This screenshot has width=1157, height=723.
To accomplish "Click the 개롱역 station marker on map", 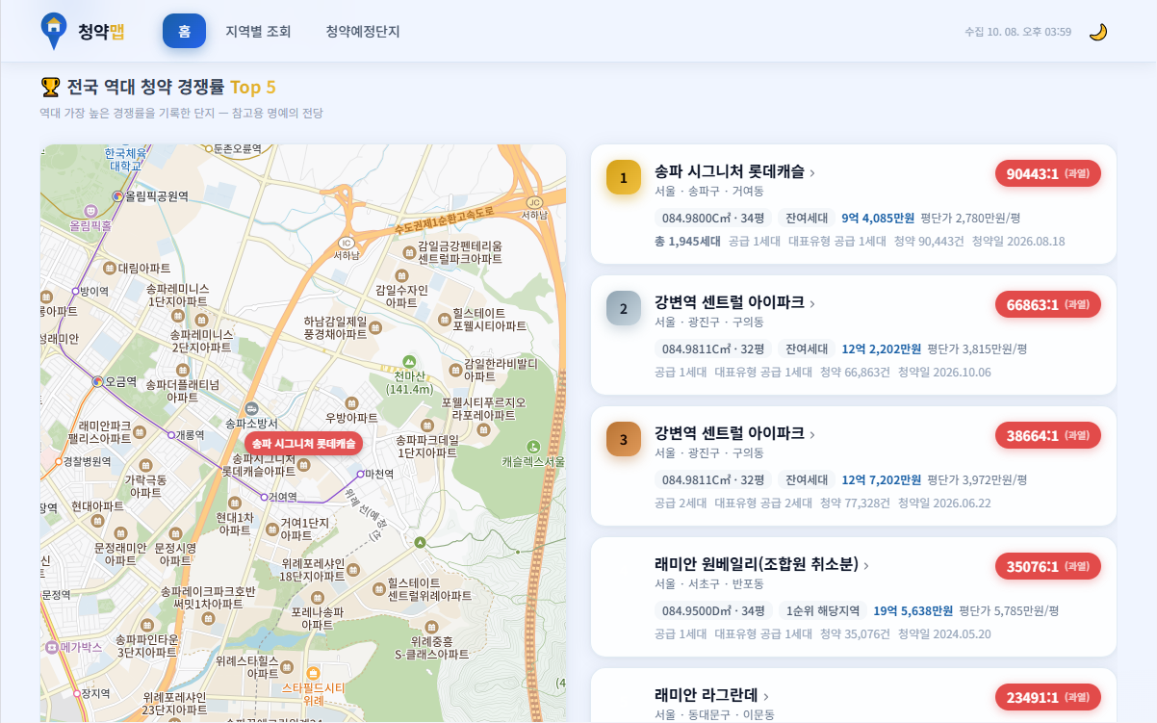I will 169,435.
